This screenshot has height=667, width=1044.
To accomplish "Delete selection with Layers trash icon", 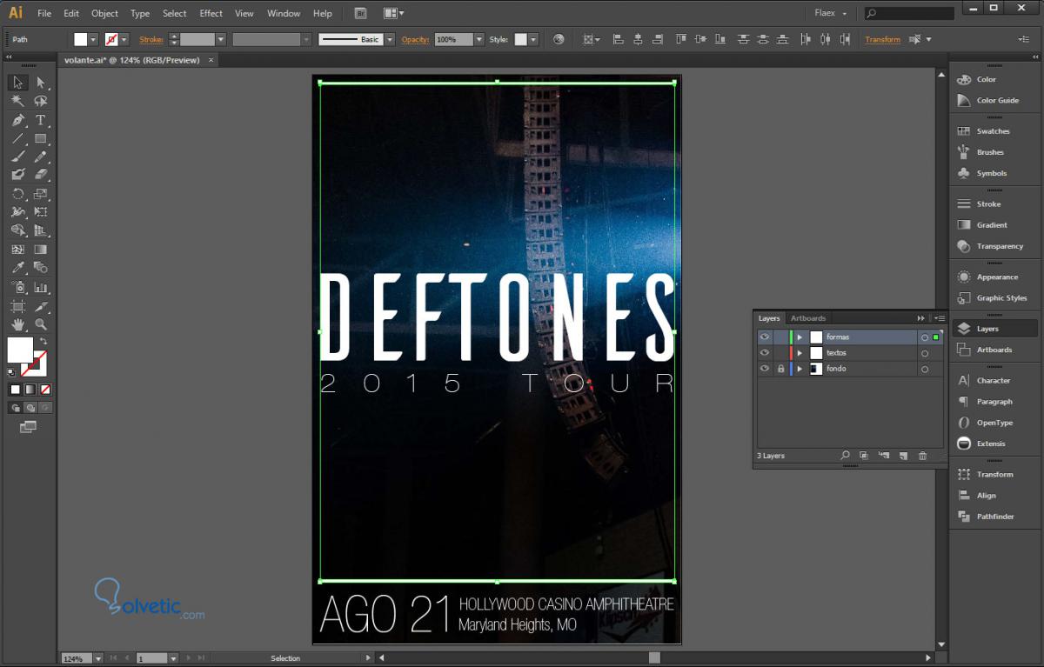I will click(922, 456).
